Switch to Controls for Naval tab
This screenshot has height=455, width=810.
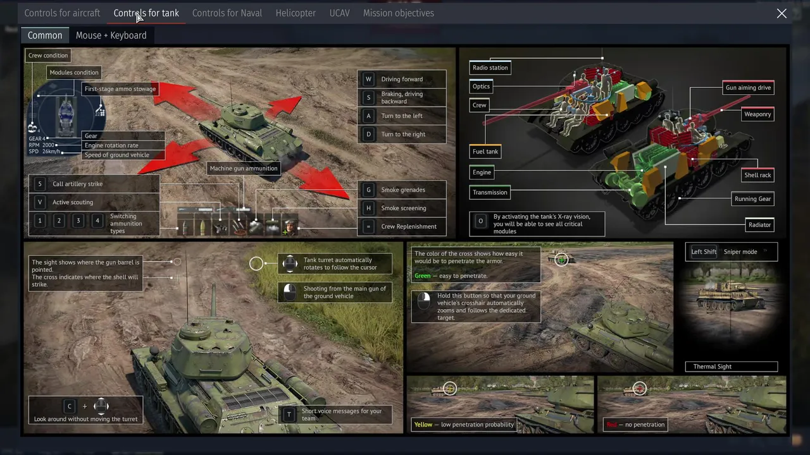227,13
